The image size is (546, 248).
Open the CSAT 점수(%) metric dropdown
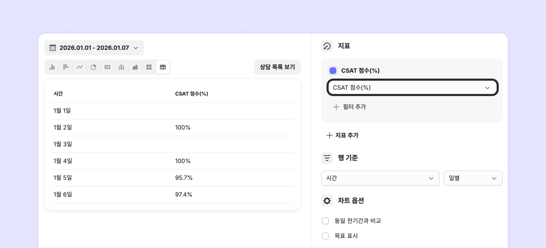[x=412, y=88]
